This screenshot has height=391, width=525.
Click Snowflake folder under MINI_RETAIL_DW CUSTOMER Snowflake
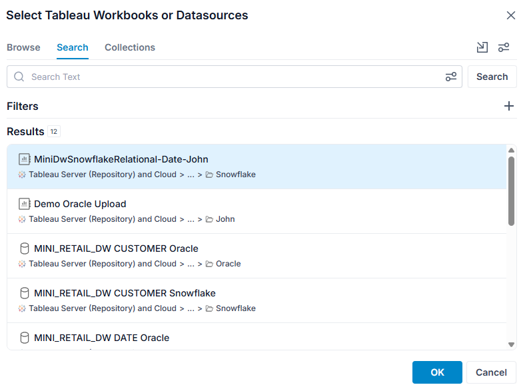pyautogui.click(x=231, y=308)
